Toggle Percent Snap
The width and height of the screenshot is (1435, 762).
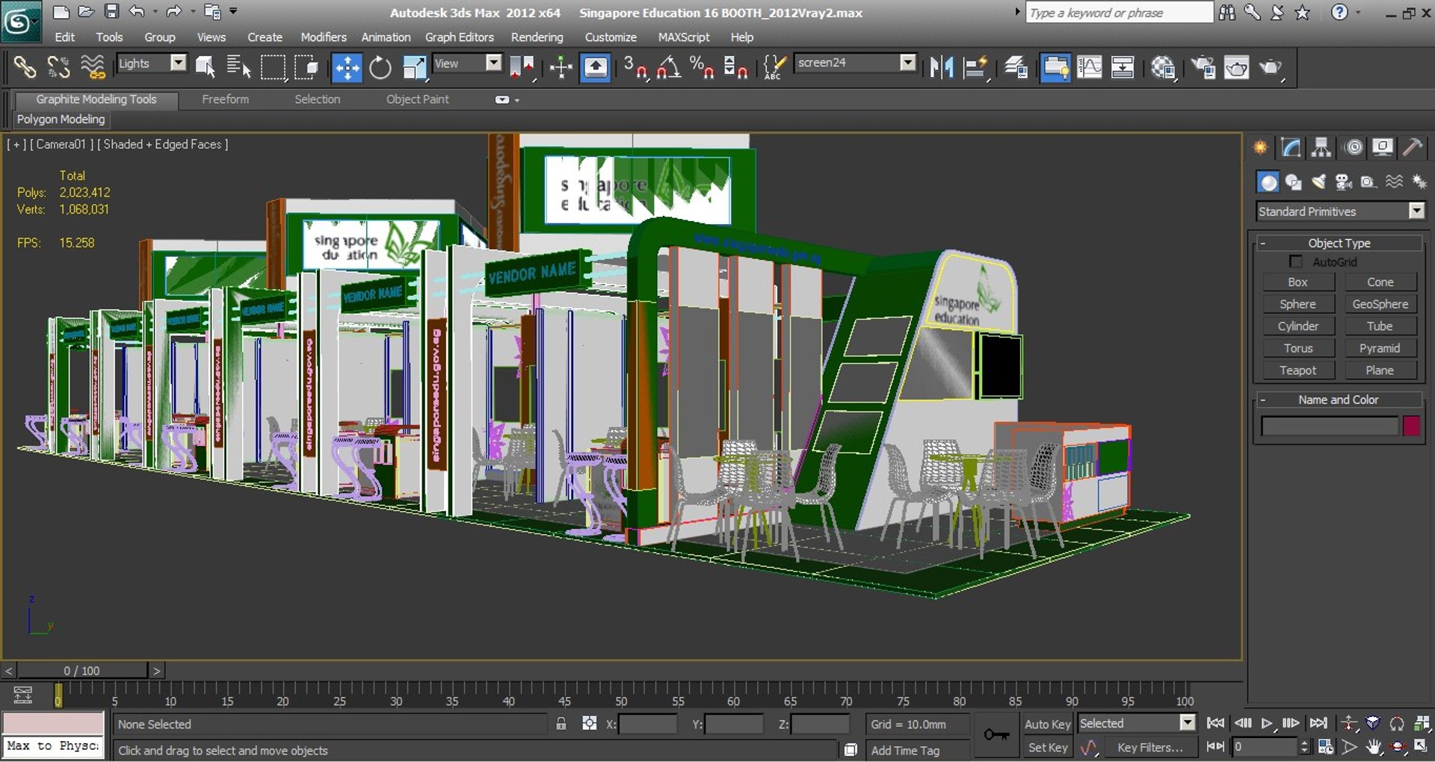(x=702, y=67)
